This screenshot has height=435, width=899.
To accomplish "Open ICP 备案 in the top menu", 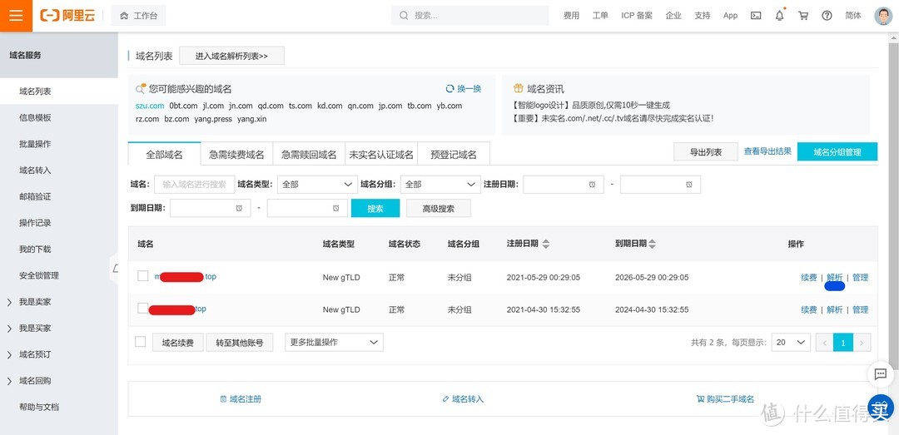I will (x=637, y=16).
